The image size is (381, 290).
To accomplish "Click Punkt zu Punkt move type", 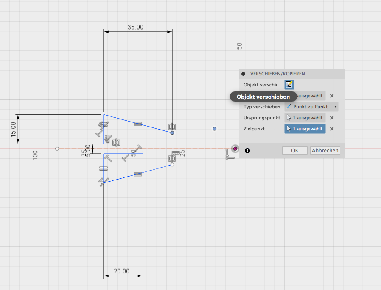I will (311, 107).
